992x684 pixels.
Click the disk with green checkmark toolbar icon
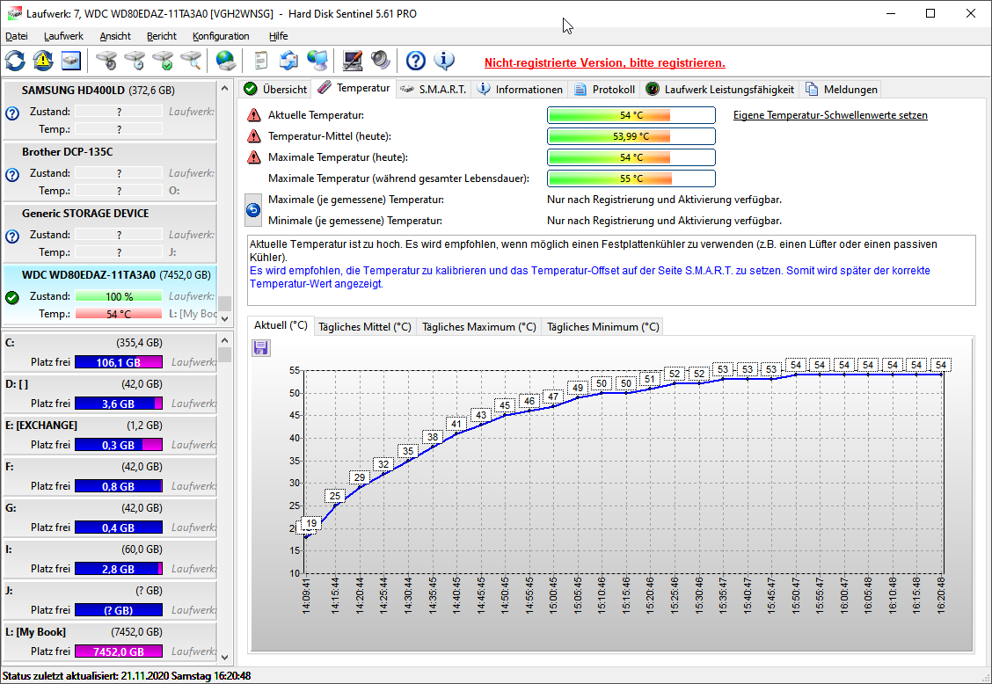[162, 60]
